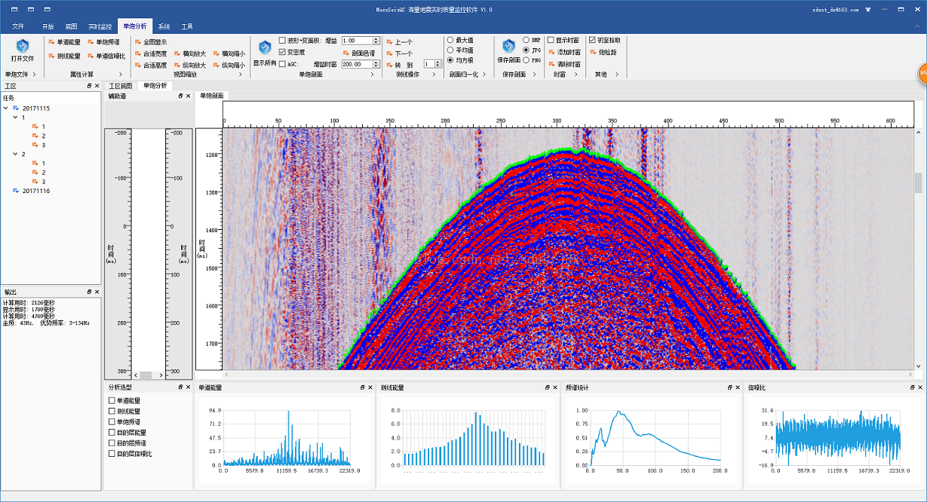Image resolution: width=927 pixels, height=502 pixels.
Task: Click the 转到 line number spinner
Action: click(x=432, y=64)
